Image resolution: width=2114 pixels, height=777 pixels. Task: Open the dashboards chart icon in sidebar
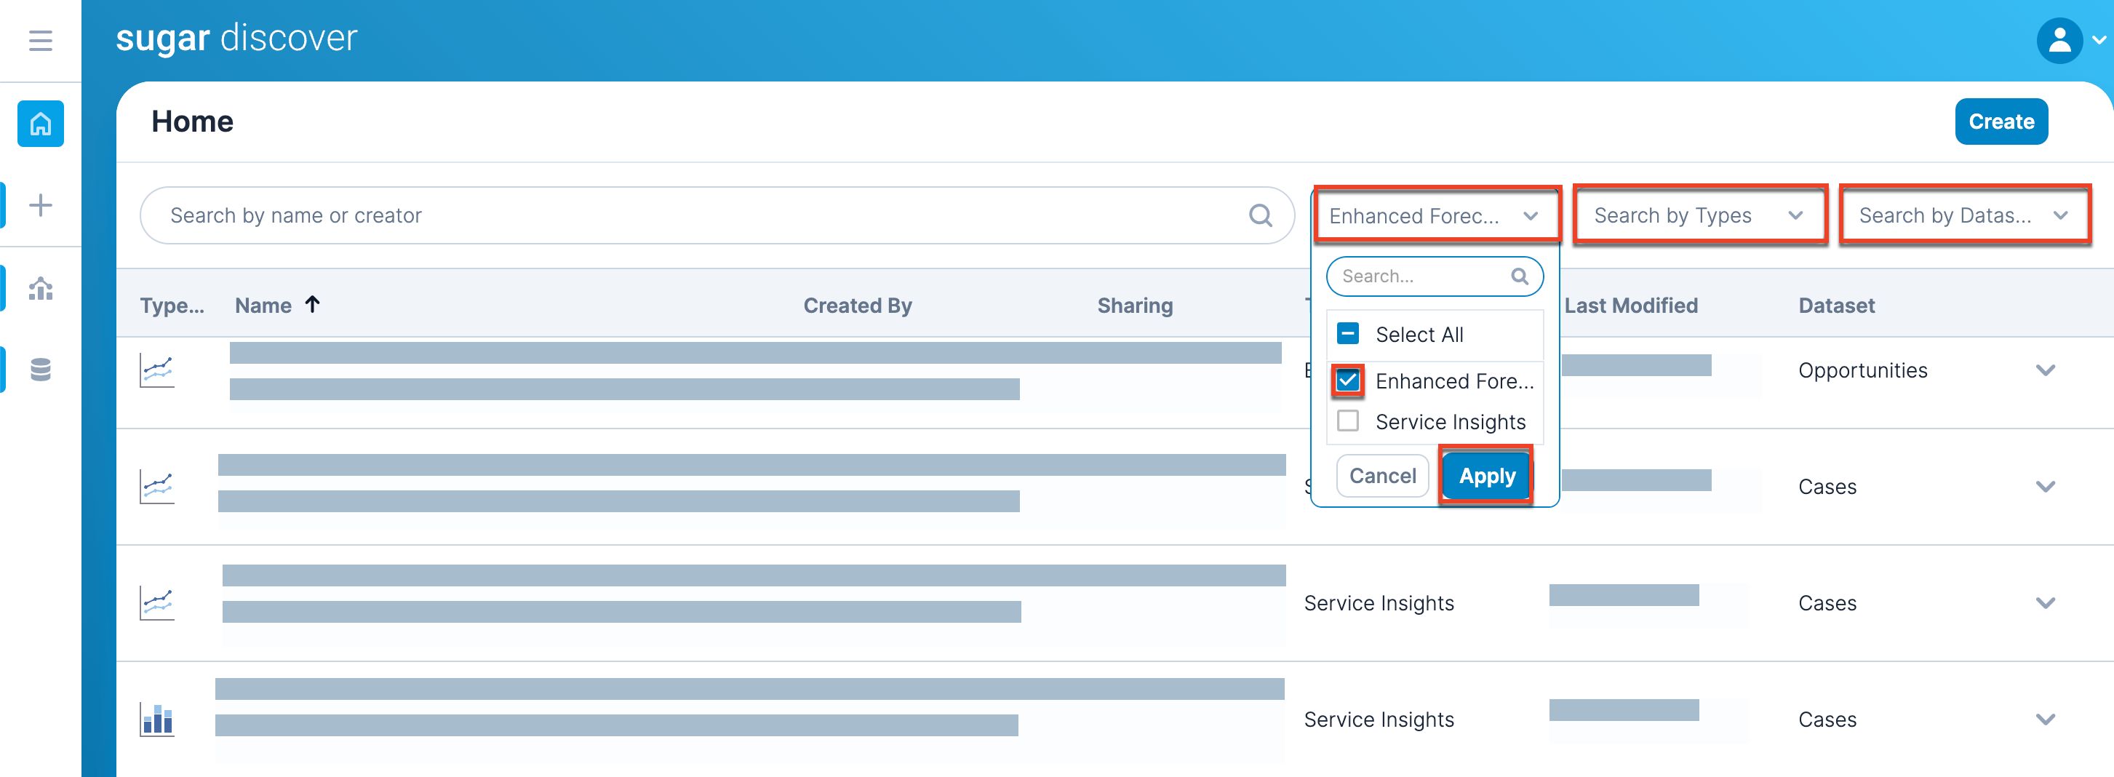pyautogui.click(x=40, y=288)
